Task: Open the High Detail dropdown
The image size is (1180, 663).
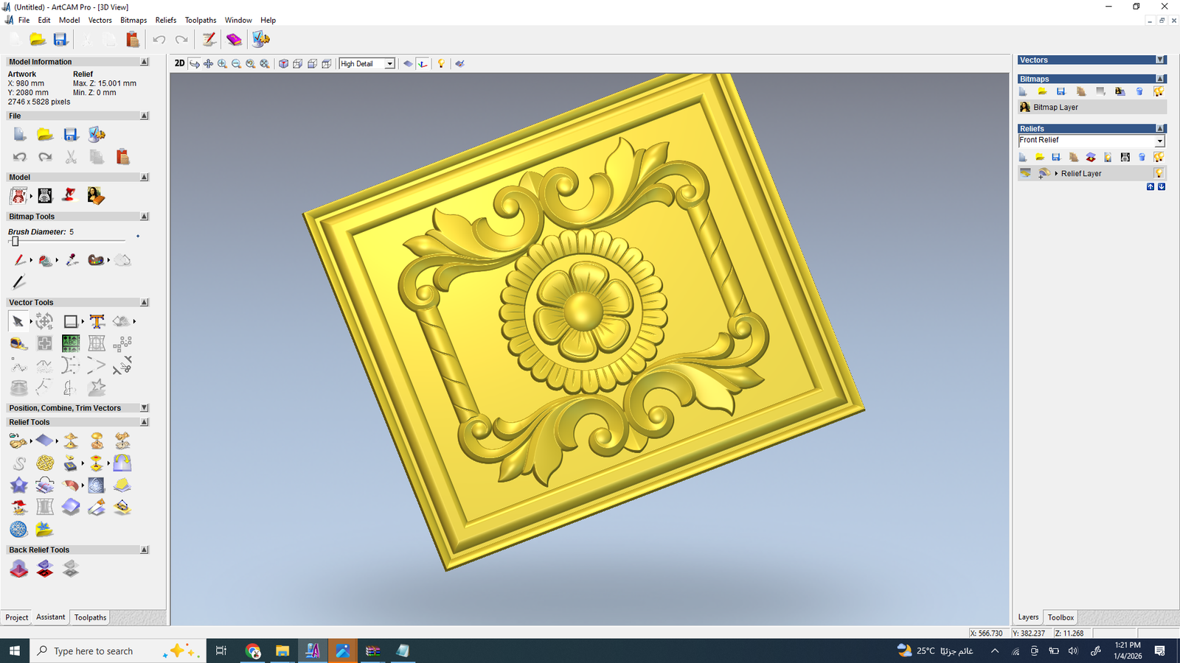Action: pyautogui.click(x=389, y=64)
